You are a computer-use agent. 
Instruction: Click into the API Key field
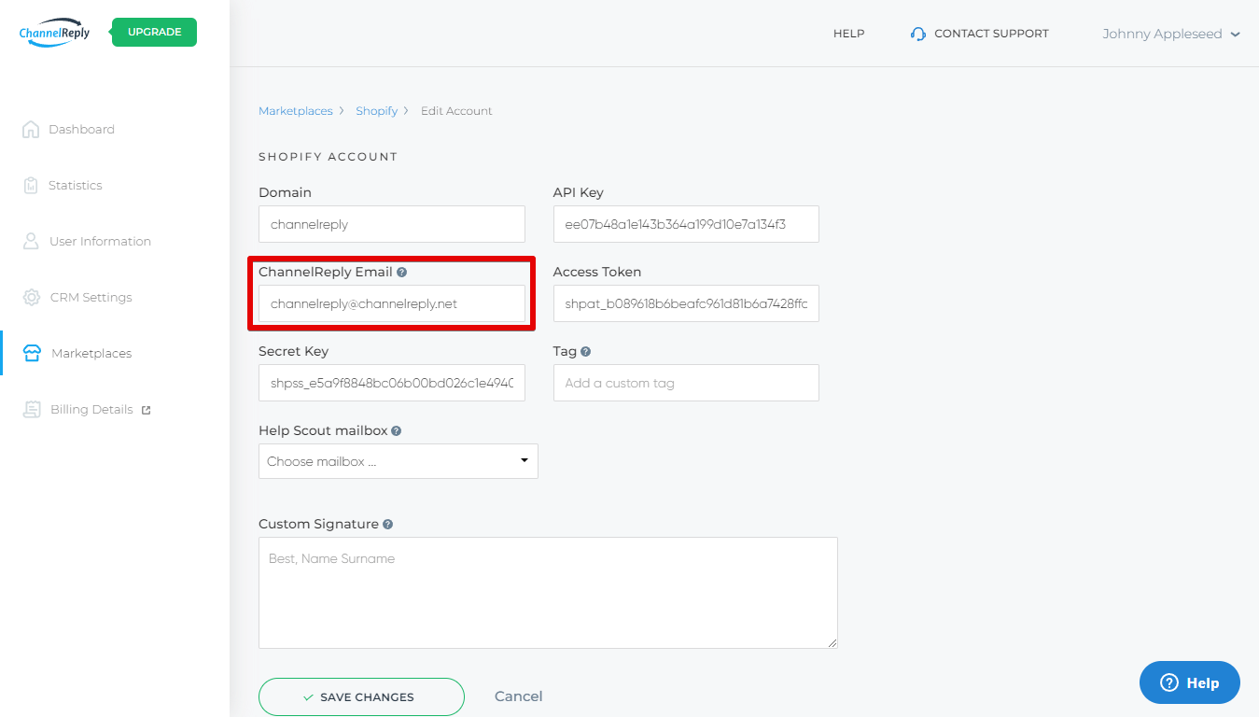pyautogui.click(x=686, y=224)
